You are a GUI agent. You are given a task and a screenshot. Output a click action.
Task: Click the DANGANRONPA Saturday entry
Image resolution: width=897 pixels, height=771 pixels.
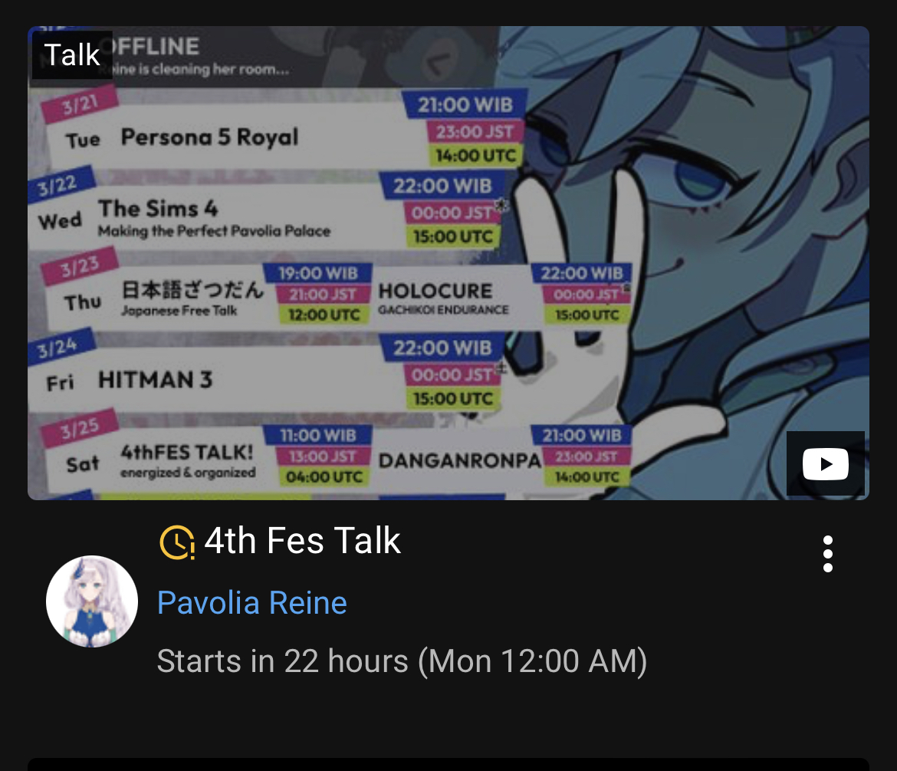point(459,460)
